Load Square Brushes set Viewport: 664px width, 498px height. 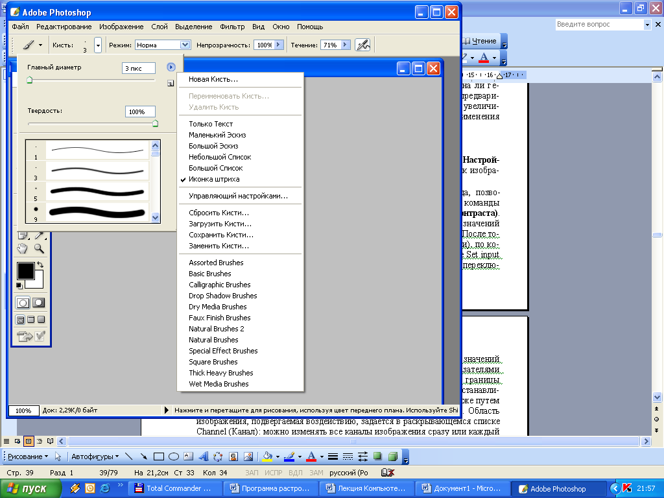click(x=240, y=362)
